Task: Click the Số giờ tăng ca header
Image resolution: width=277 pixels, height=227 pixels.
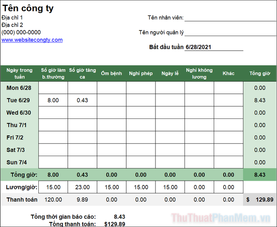Action: click(82, 73)
